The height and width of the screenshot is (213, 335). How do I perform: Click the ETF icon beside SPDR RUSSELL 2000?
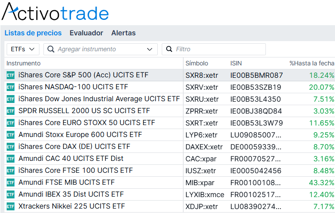(11, 111)
